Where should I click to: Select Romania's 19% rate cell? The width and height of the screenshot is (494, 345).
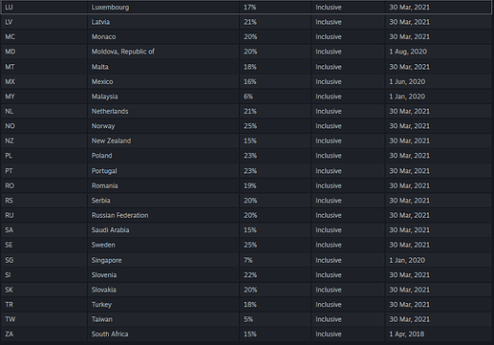pyautogui.click(x=275, y=185)
